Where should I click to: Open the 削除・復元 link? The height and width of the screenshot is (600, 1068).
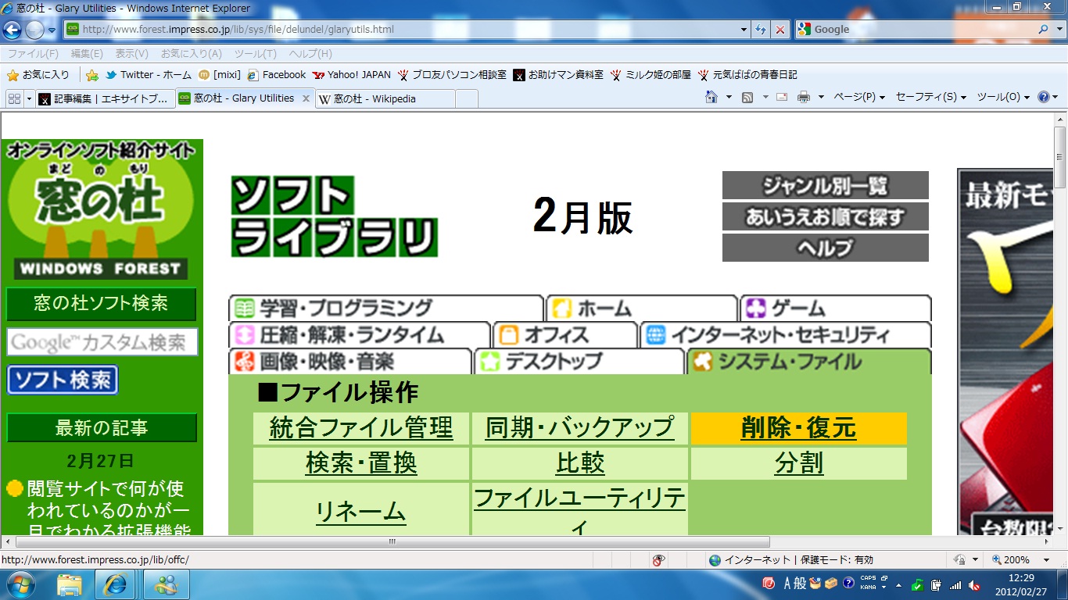(x=798, y=428)
